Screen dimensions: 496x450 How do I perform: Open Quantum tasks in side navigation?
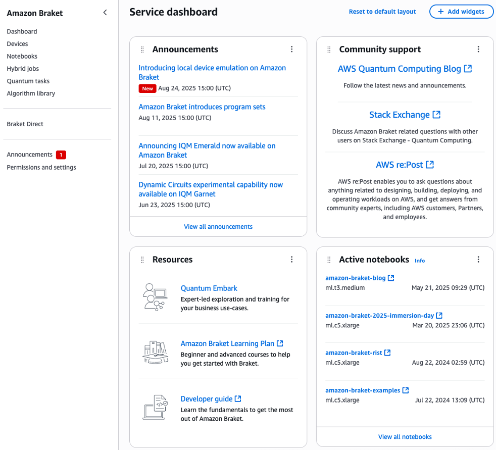click(x=28, y=81)
